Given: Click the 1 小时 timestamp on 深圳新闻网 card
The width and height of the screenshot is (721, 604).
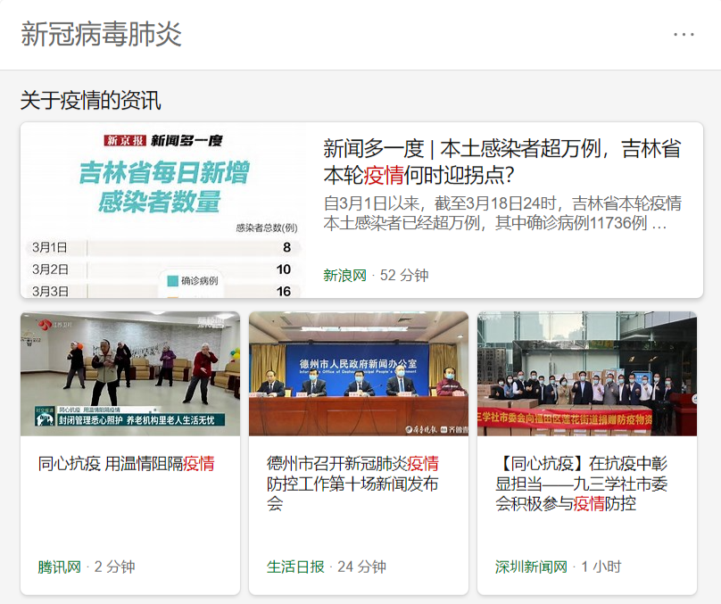Looking at the screenshot, I should point(601,567).
